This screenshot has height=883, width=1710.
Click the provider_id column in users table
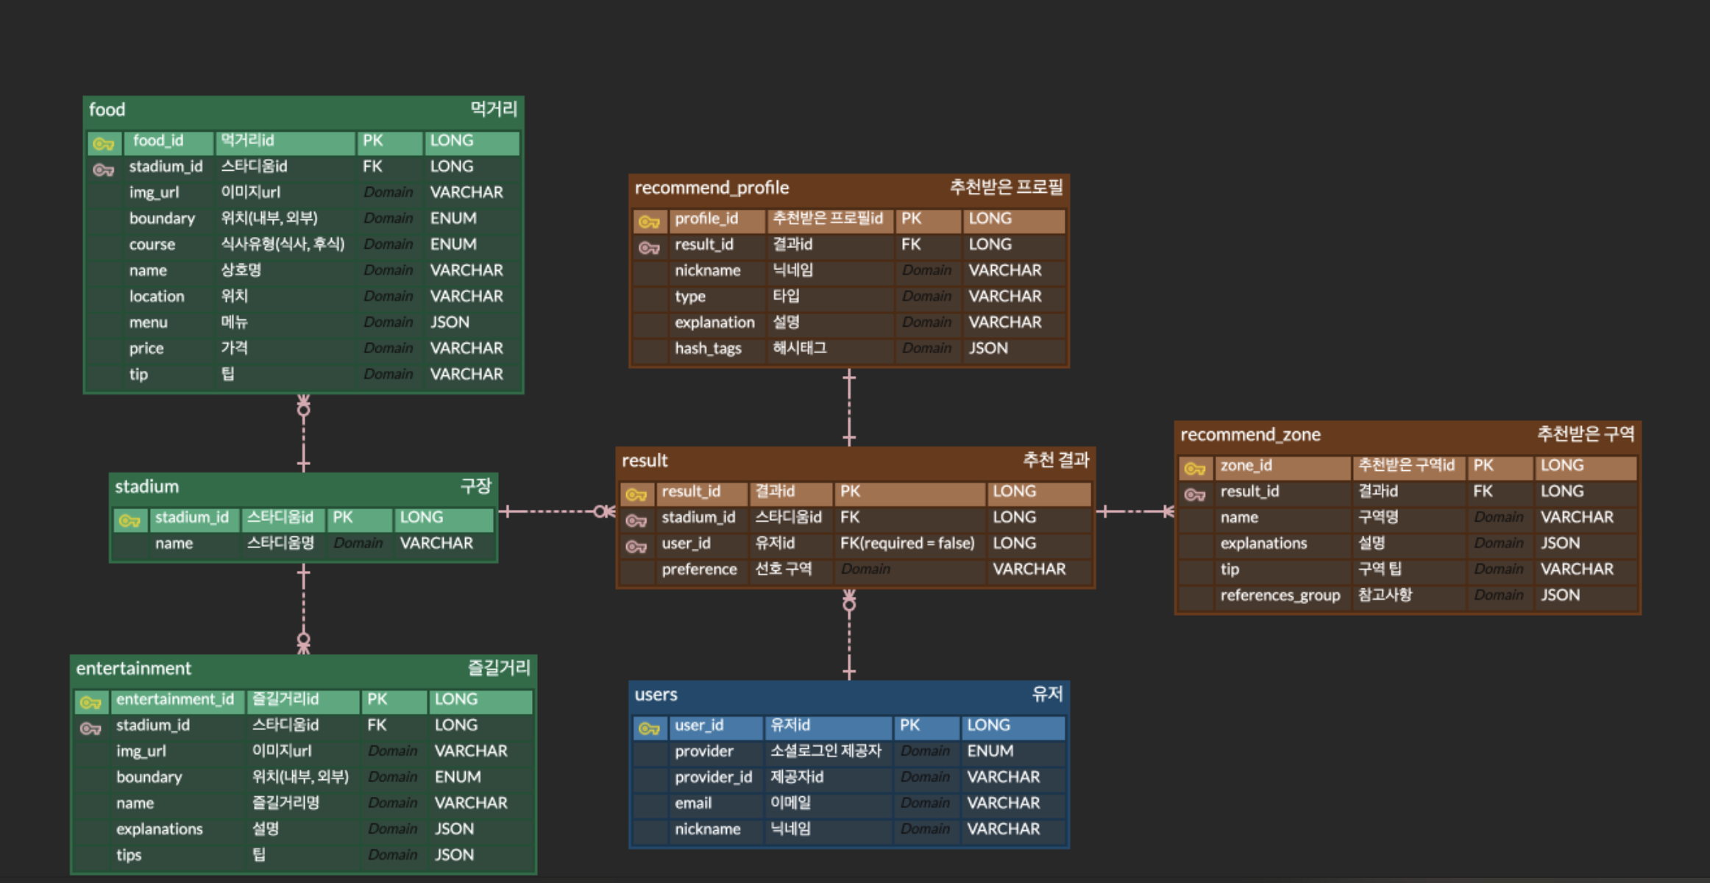tap(713, 778)
